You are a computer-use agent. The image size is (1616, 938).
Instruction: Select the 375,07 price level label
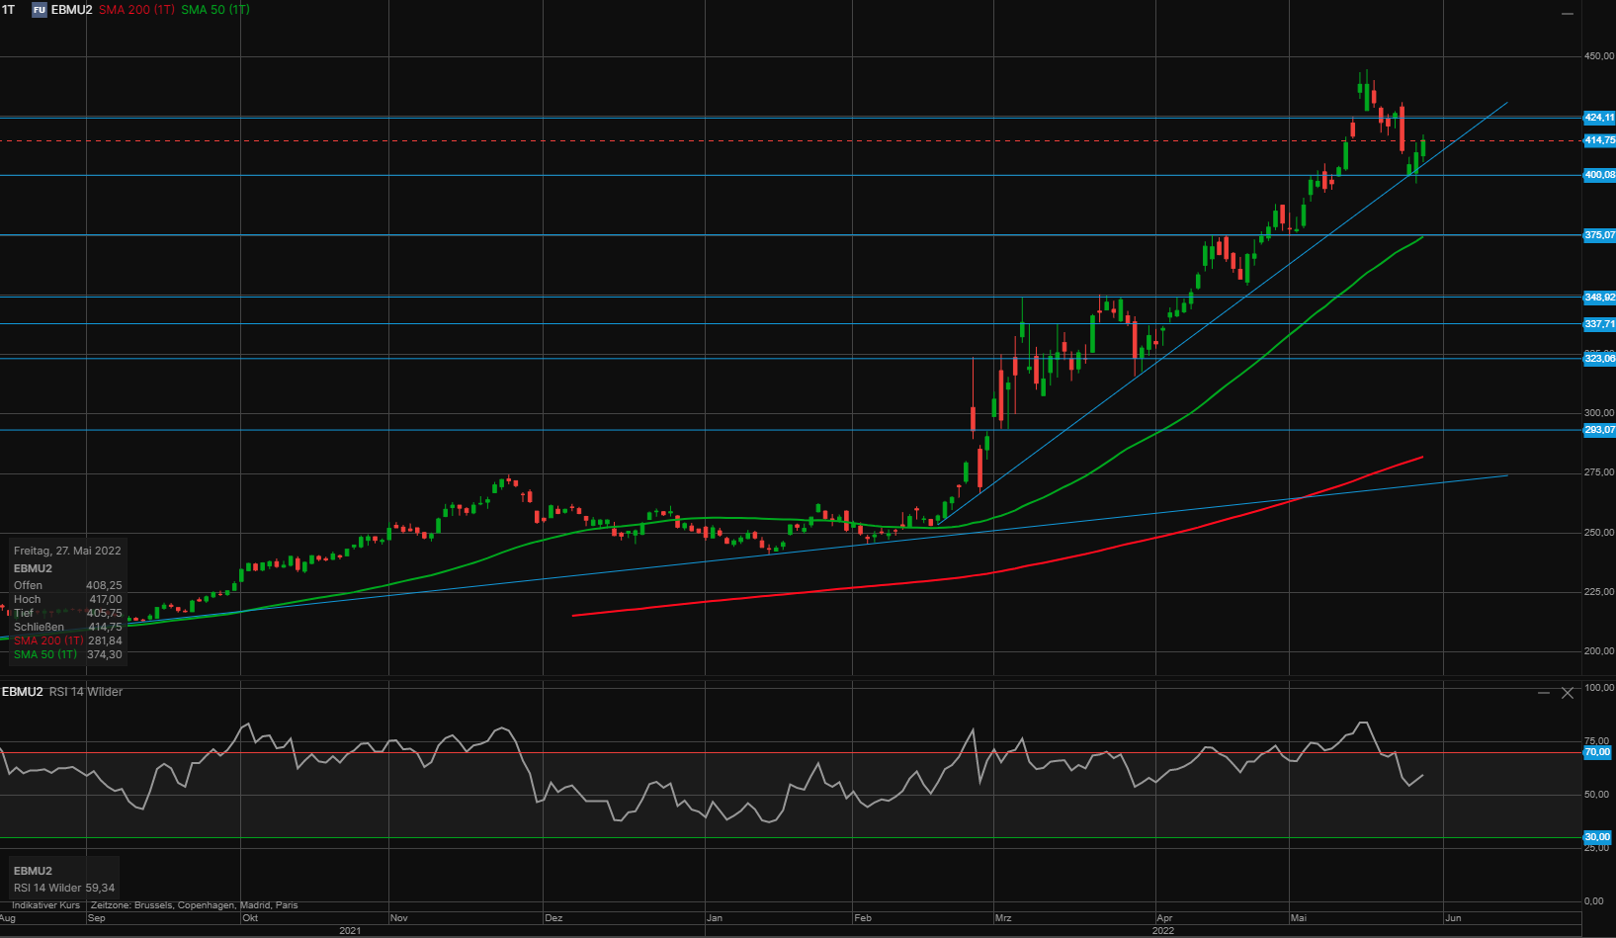pyautogui.click(x=1598, y=235)
